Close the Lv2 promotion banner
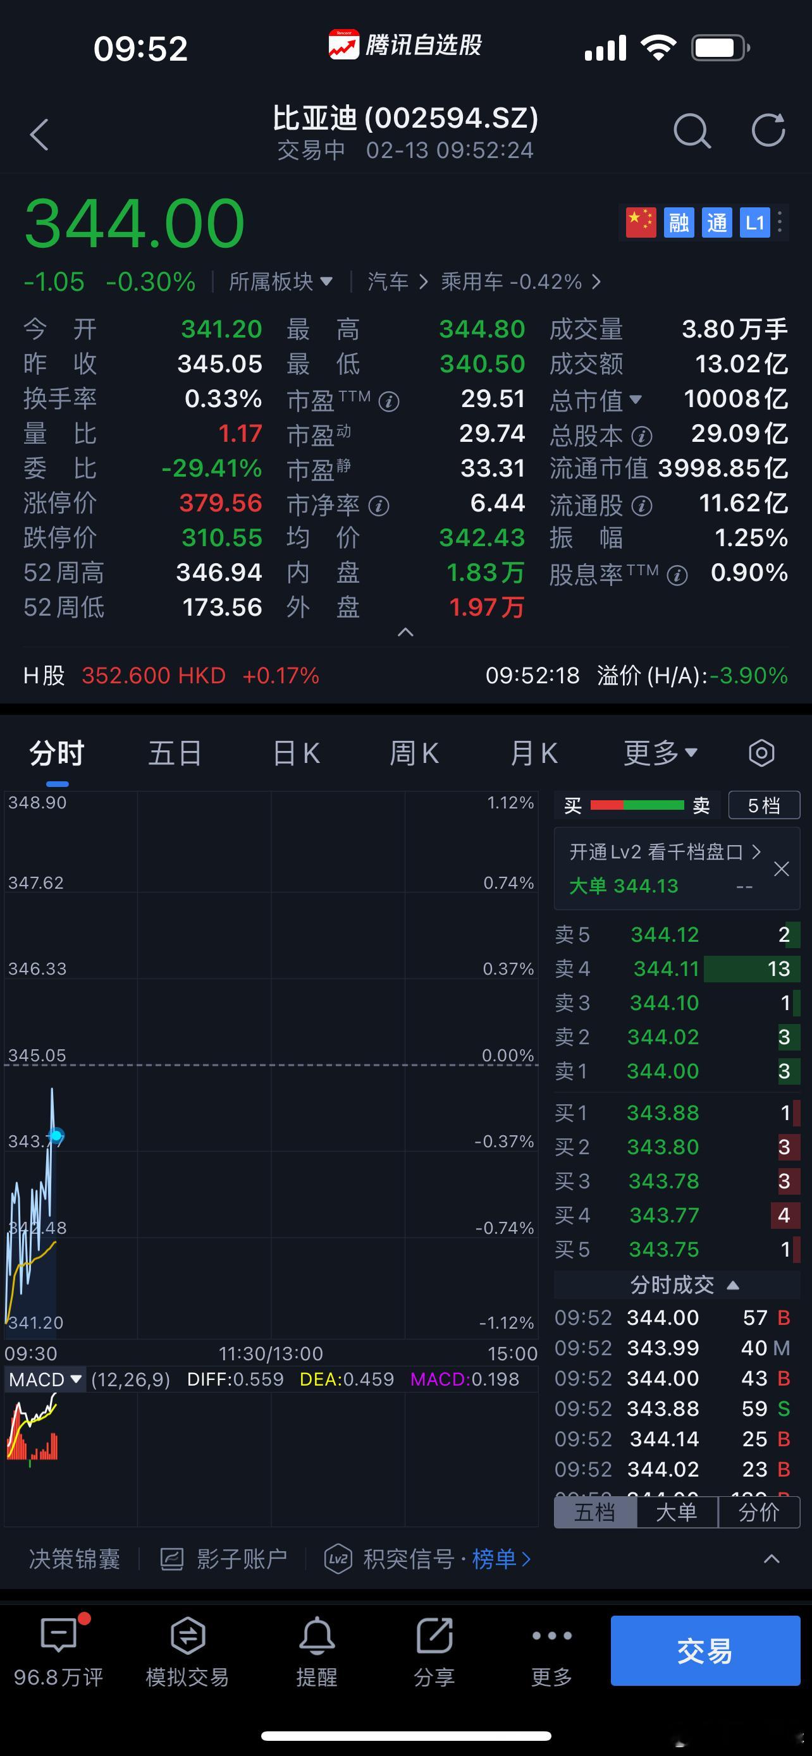The width and height of the screenshot is (812, 1756). (x=781, y=869)
